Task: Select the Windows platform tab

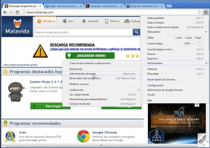Action: [46, 21]
